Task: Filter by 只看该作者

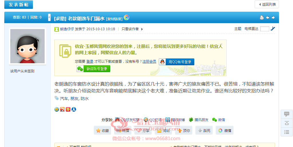Action: coord(130,29)
